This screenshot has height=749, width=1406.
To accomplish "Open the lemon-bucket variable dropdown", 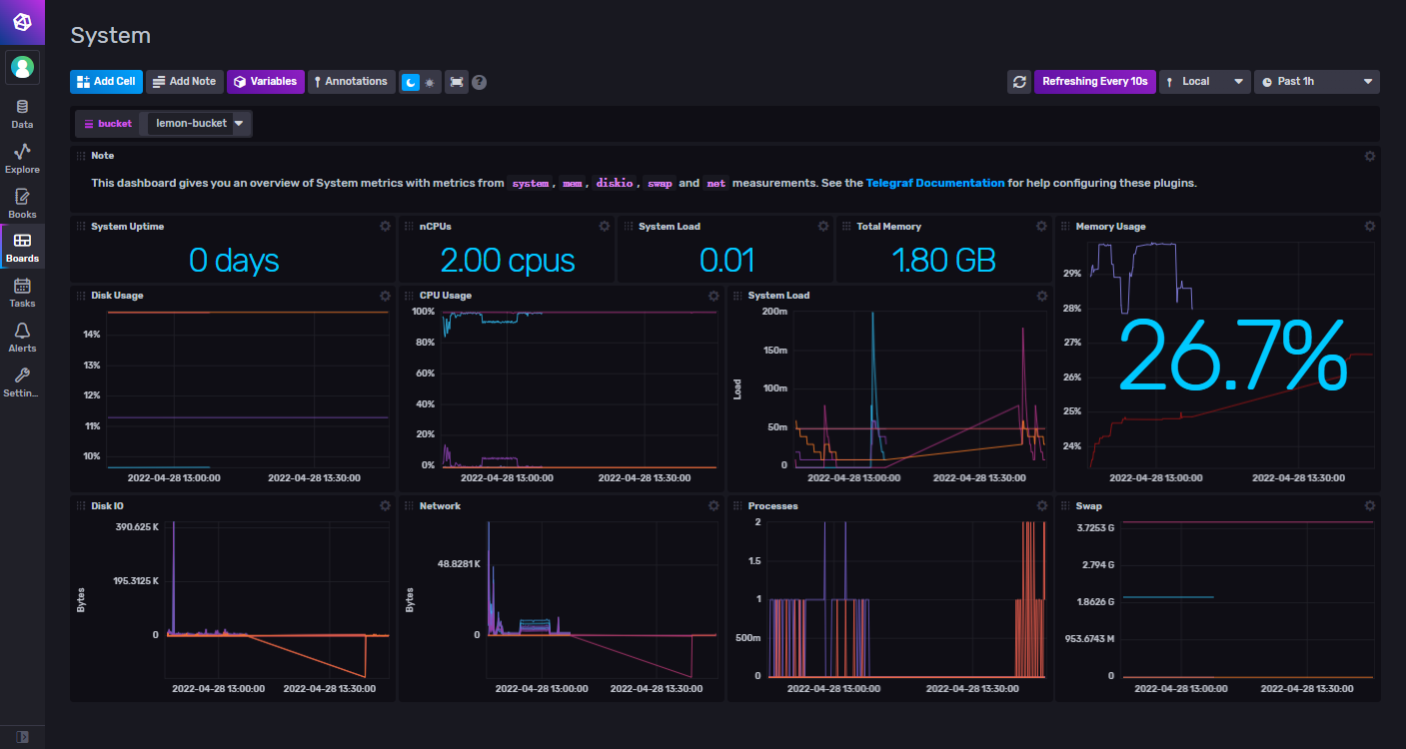I will click(x=198, y=124).
